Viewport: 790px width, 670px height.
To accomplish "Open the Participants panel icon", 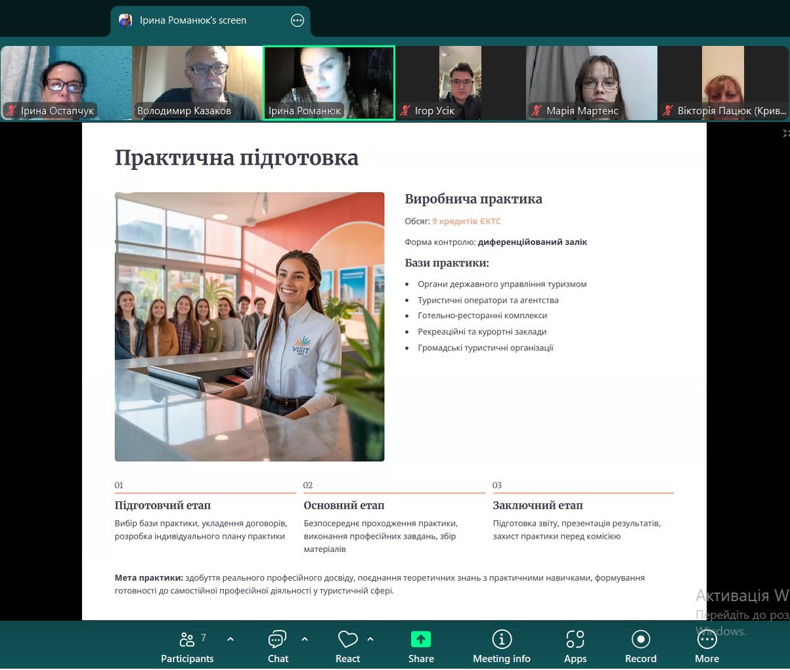I will pos(187,639).
